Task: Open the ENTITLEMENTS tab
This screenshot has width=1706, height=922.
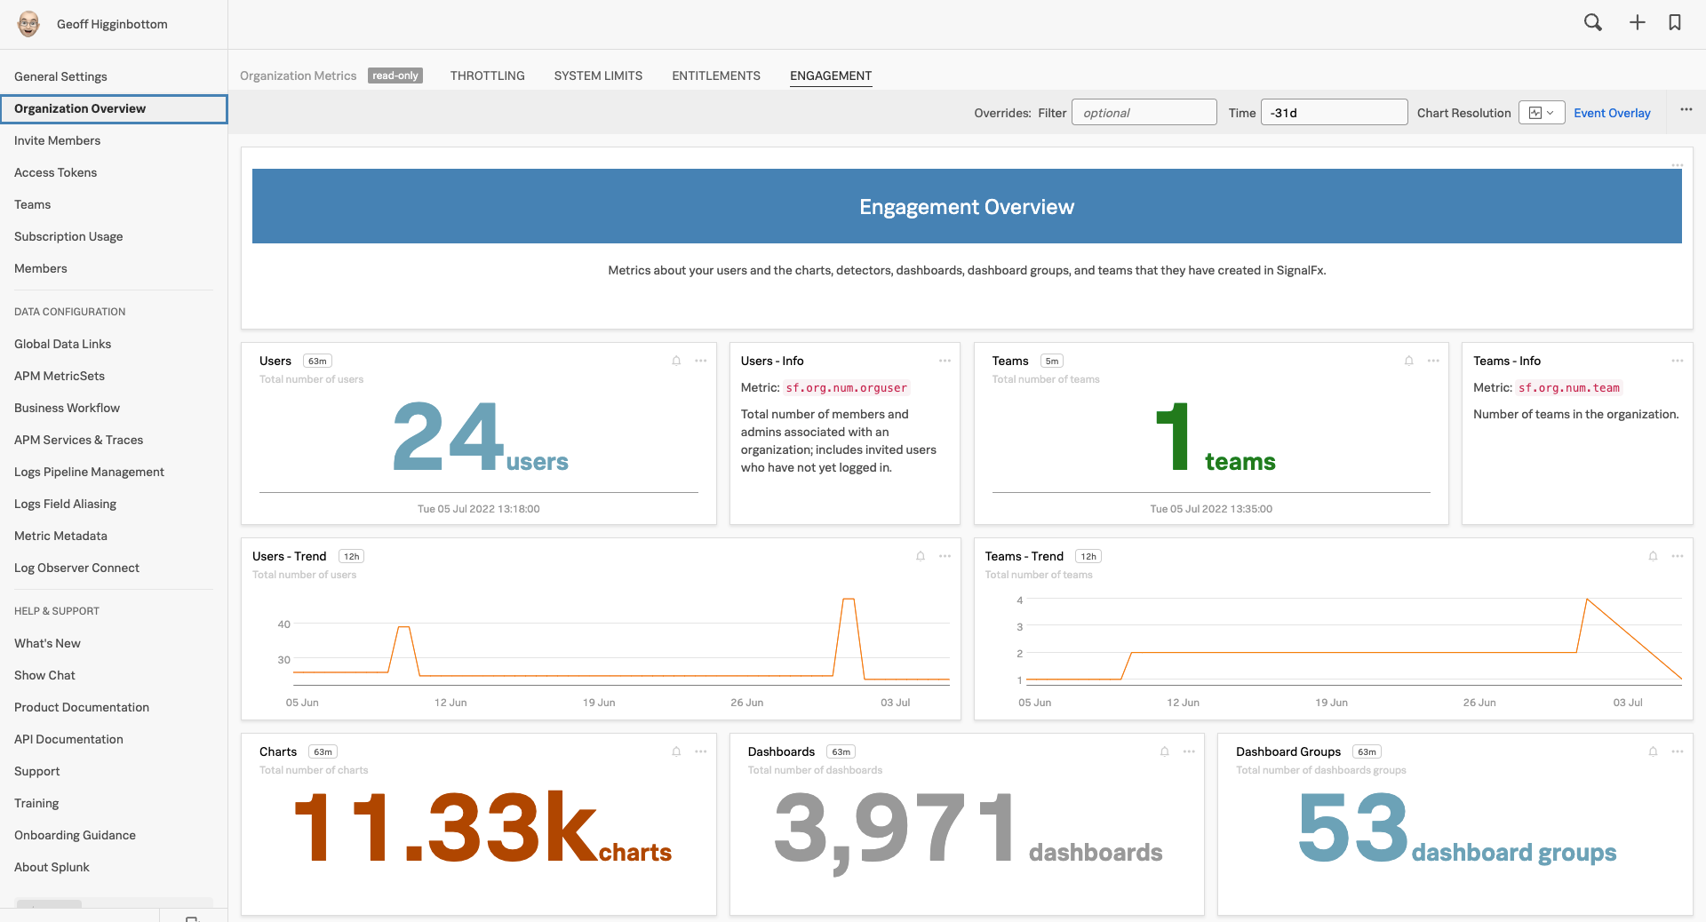Action: pyautogui.click(x=715, y=76)
